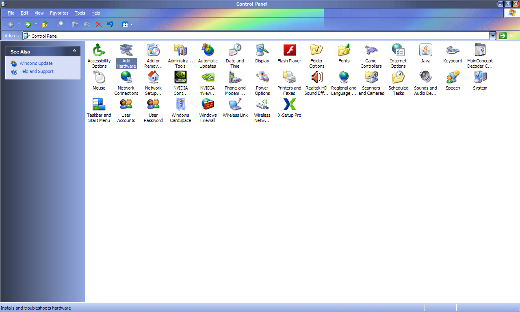520x312 pixels.
Task: Open Printers and Faxes
Action: point(289,83)
